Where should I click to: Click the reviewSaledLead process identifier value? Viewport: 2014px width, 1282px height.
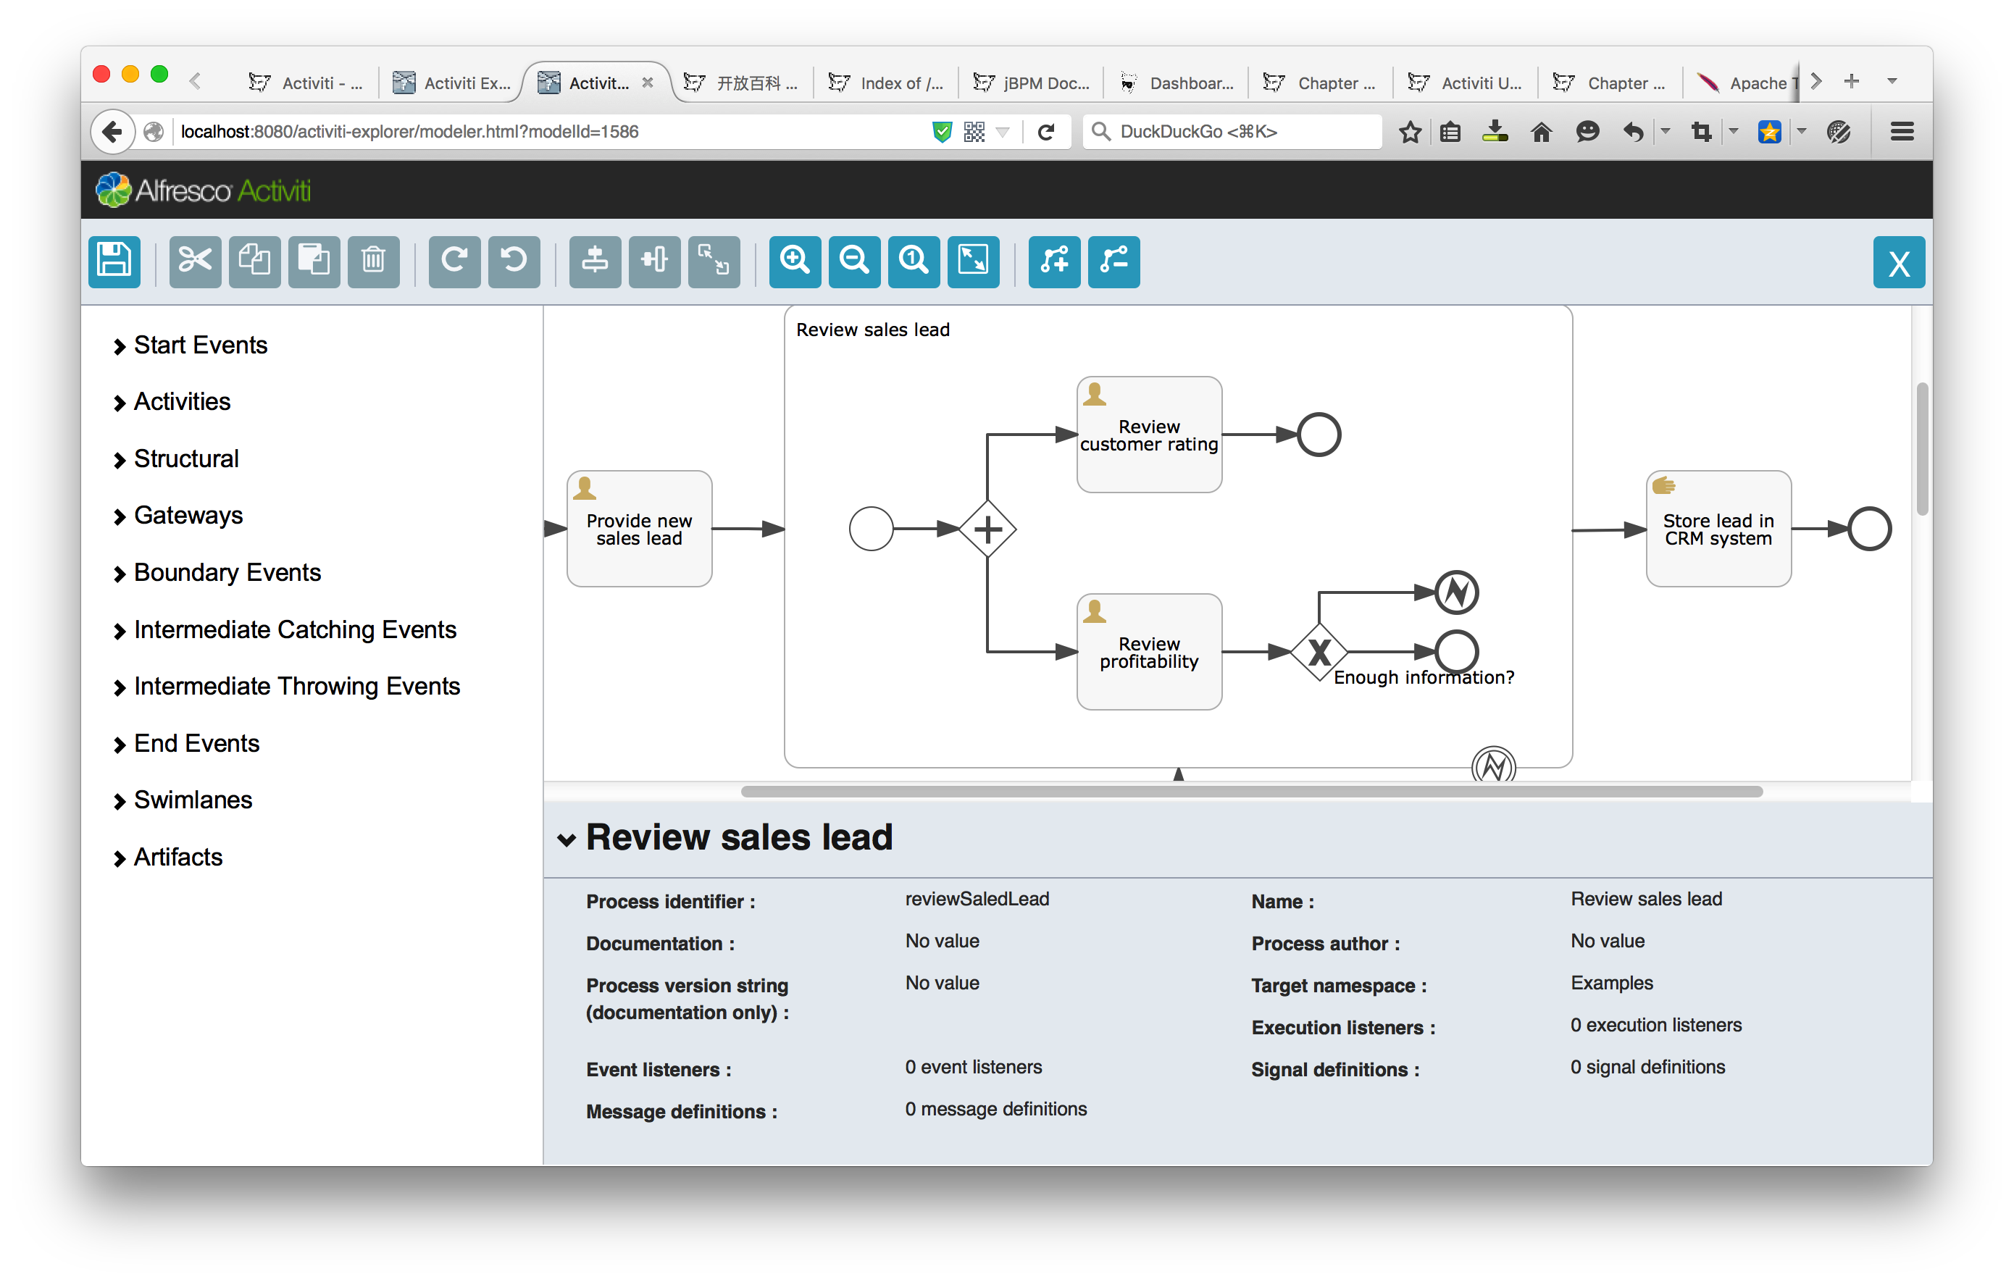pos(977,899)
